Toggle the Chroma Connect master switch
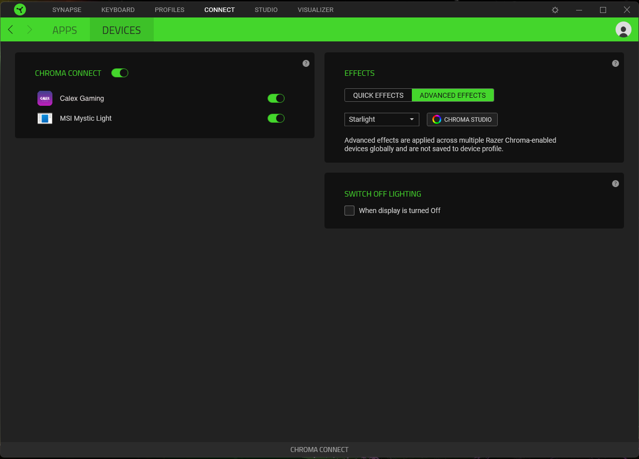 tap(120, 73)
